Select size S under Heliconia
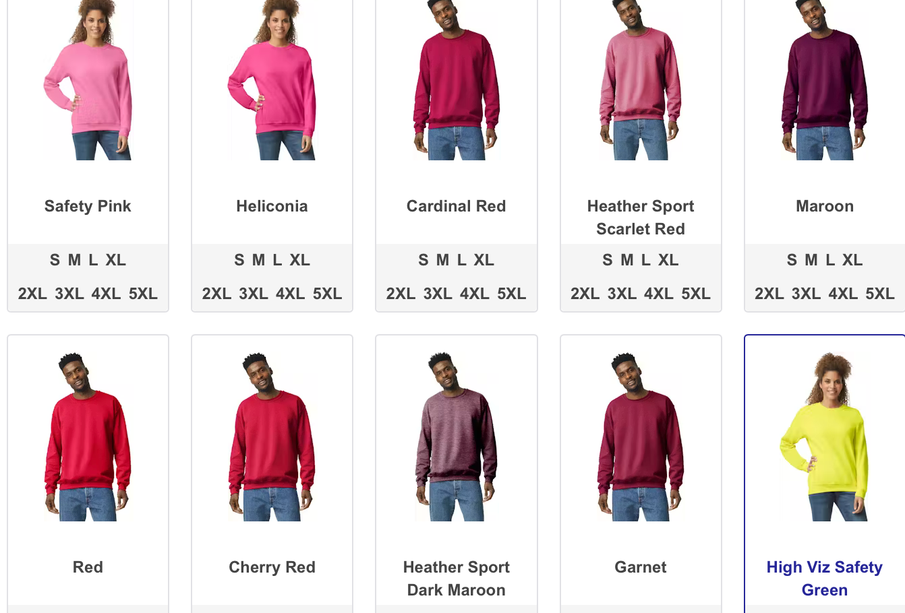 point(239,260)
